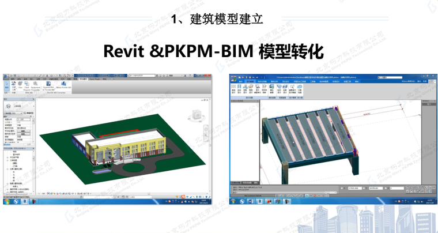Click the pencil-and-page icon in PKPM ribbon

(x=265, y=89)
